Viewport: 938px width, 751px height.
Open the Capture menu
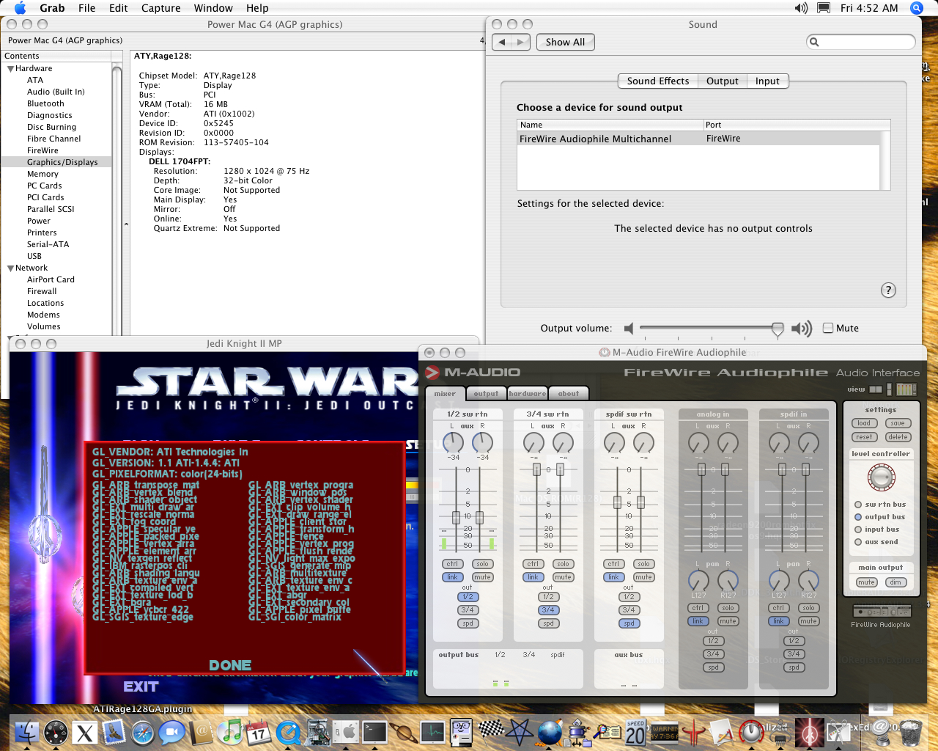(x=160, y=8)
